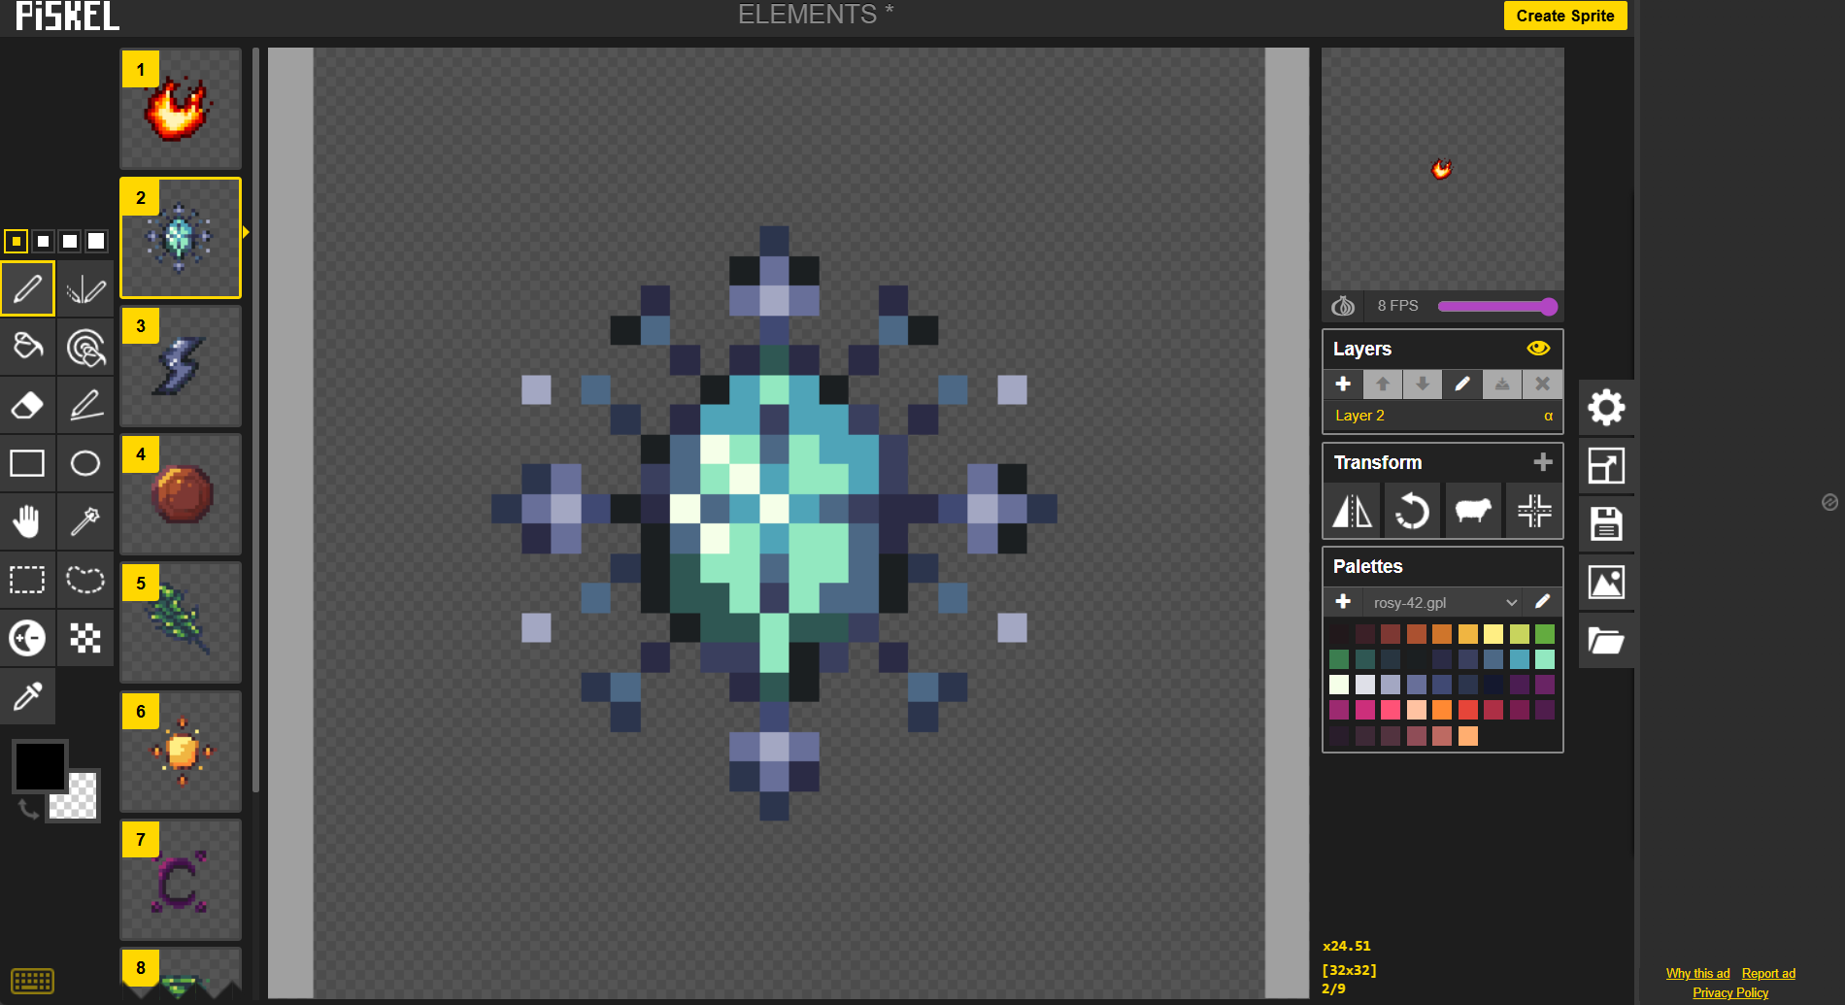Pick the Circle tool
The width and height of the screenshot is (1845, 1005).
click(85, 463)
